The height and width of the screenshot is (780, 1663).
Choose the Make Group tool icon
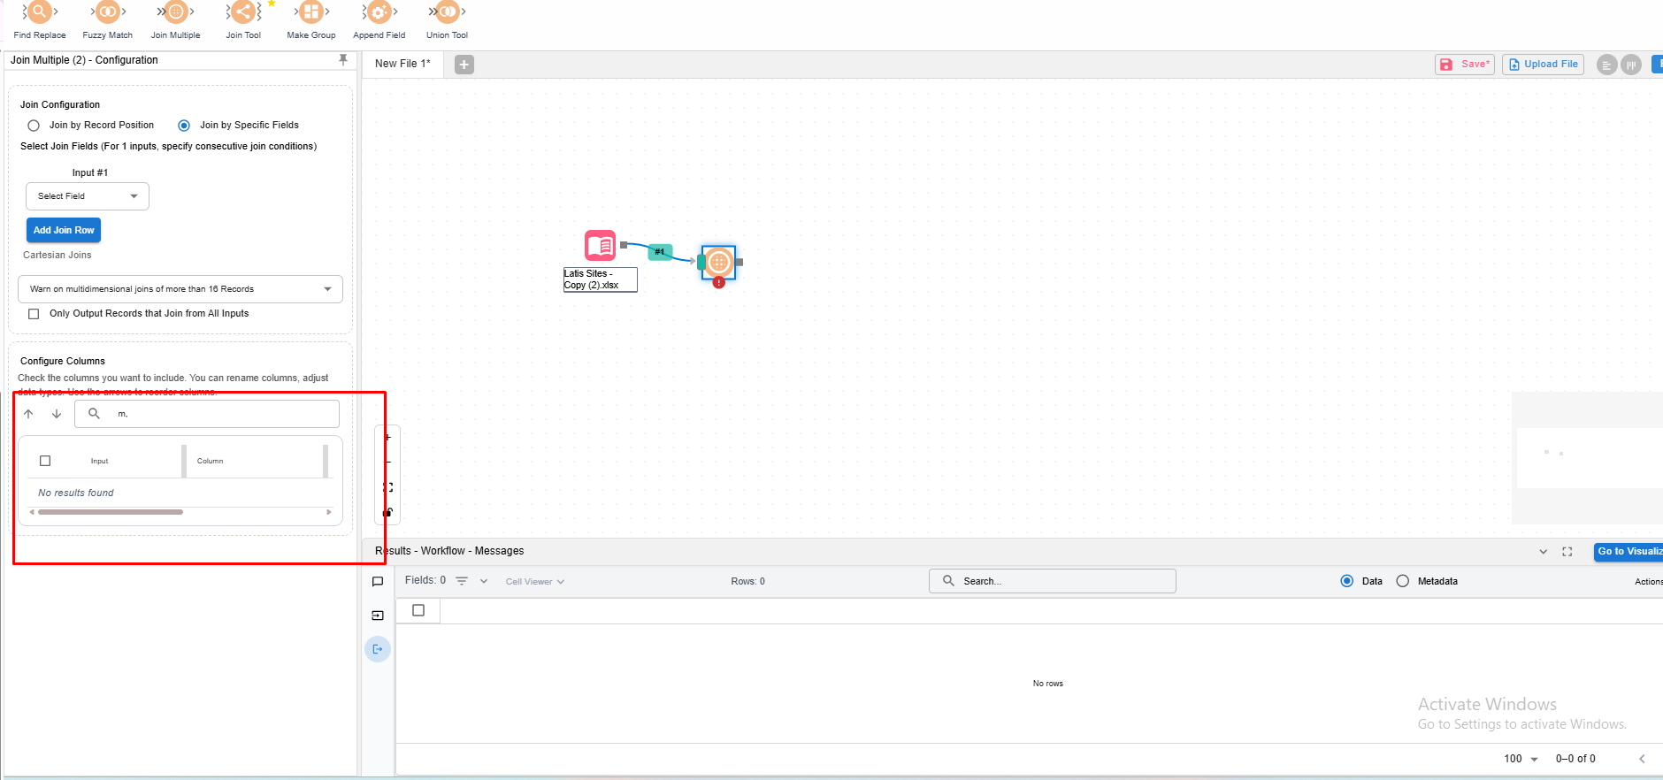tap(310, 12)
